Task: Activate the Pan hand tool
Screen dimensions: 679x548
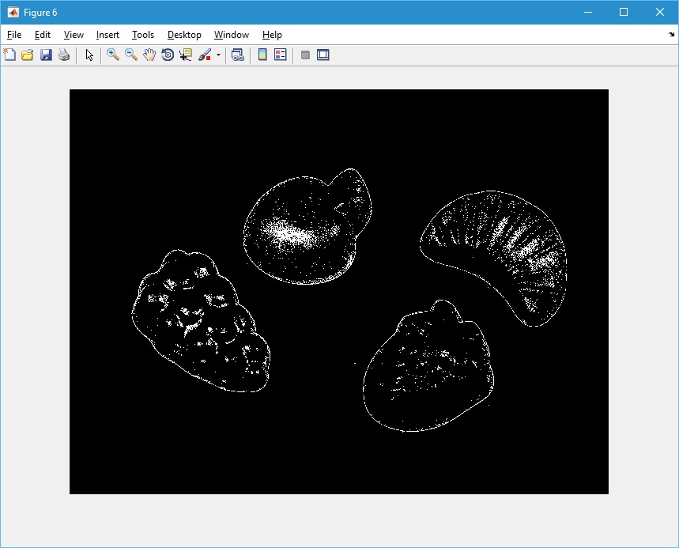Action: tap(149, 55)
